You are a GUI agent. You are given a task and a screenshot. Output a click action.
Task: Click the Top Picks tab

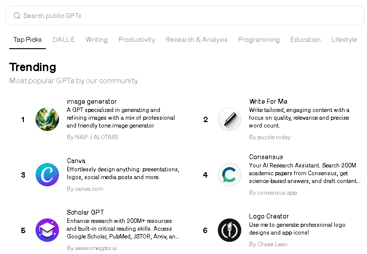pos(28,39)
